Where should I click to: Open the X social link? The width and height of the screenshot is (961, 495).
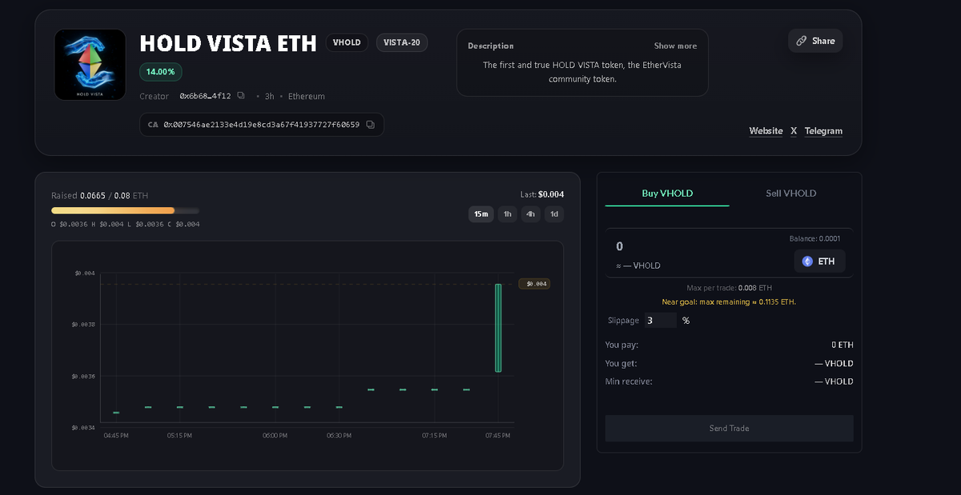coord(794,131)
